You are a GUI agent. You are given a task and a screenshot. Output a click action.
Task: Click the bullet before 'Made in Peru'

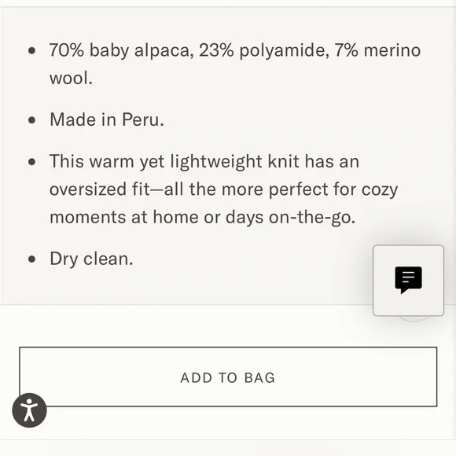32,120
